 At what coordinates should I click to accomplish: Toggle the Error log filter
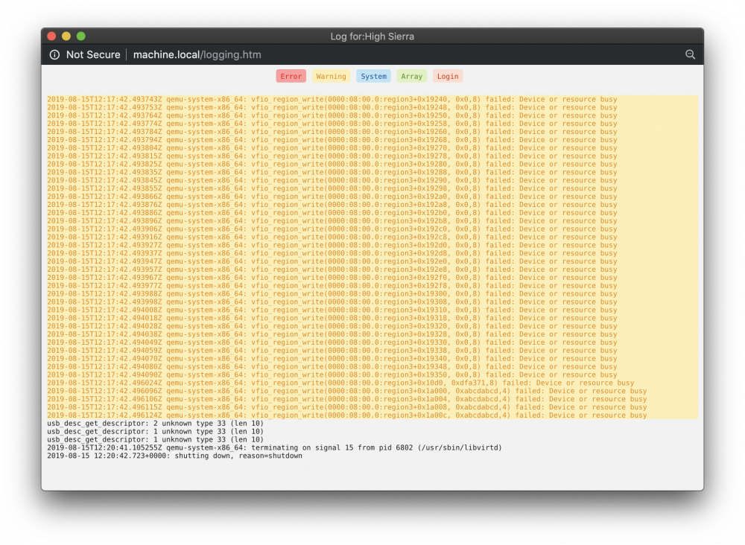click(291, 77)
